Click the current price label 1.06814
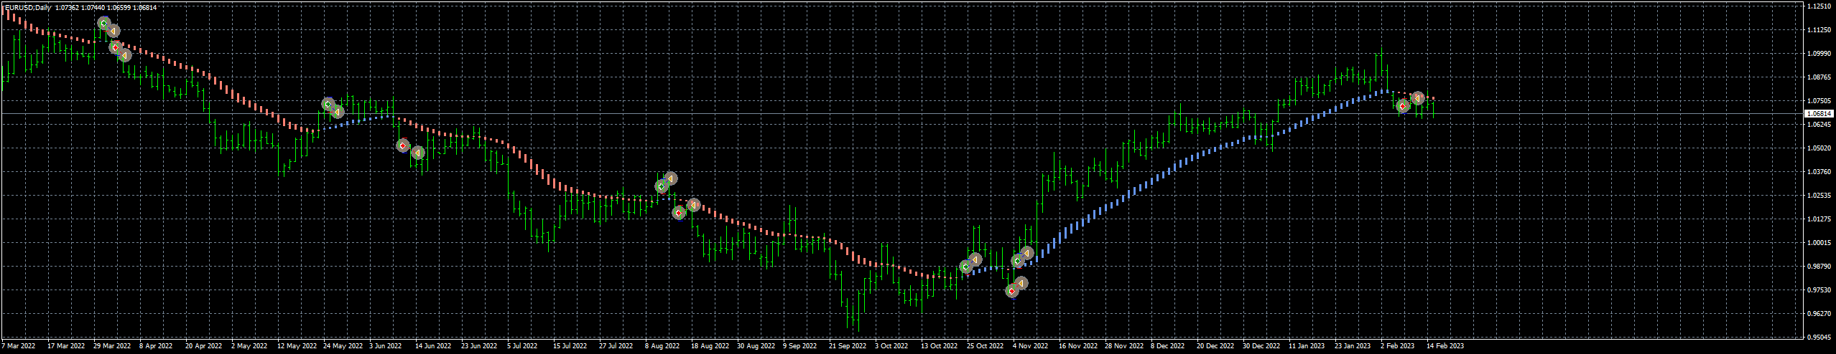Screen dimensions: 1836x354 coord(1819,114)
